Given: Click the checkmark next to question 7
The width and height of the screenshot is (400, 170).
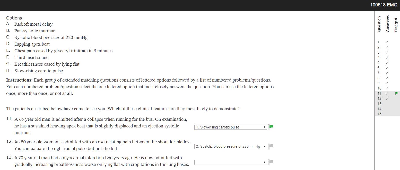Looking at the screenshot, I should (x=387, y=73).
